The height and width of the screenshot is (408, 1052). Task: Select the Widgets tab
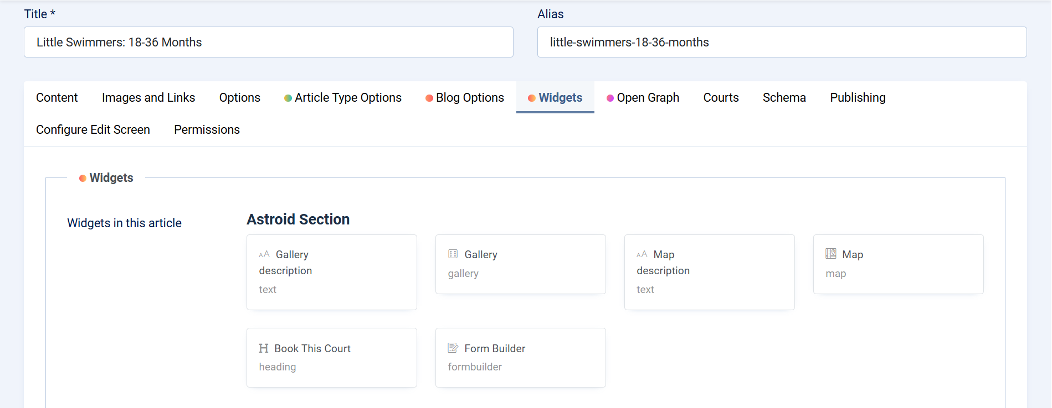(555, 97)
